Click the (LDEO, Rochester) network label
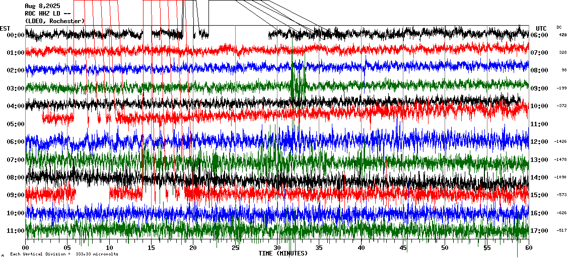The image size is (569, 261). (x=55, y=21)
